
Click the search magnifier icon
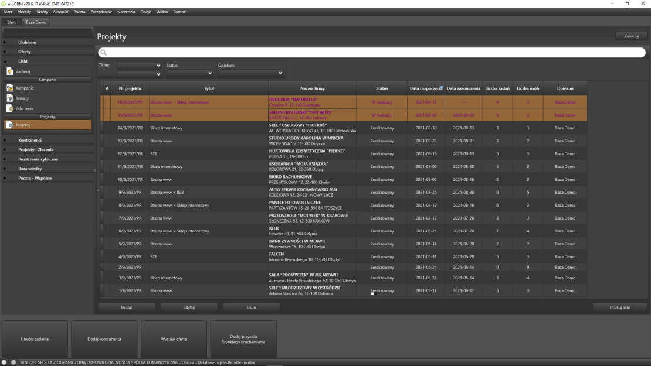click(103, 53)
